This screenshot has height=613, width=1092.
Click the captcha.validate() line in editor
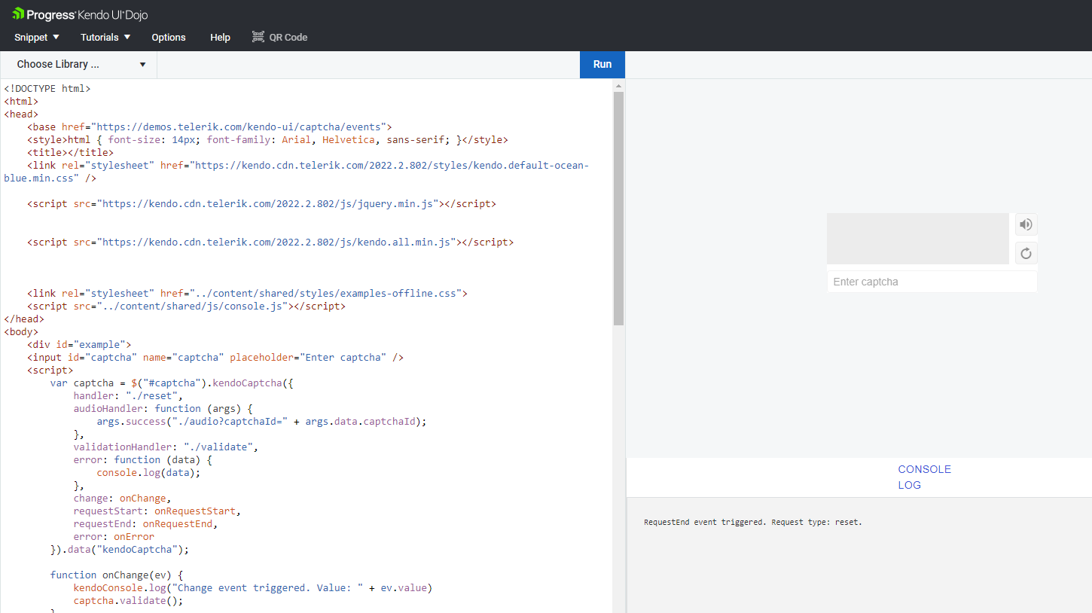tap(128, 600)
